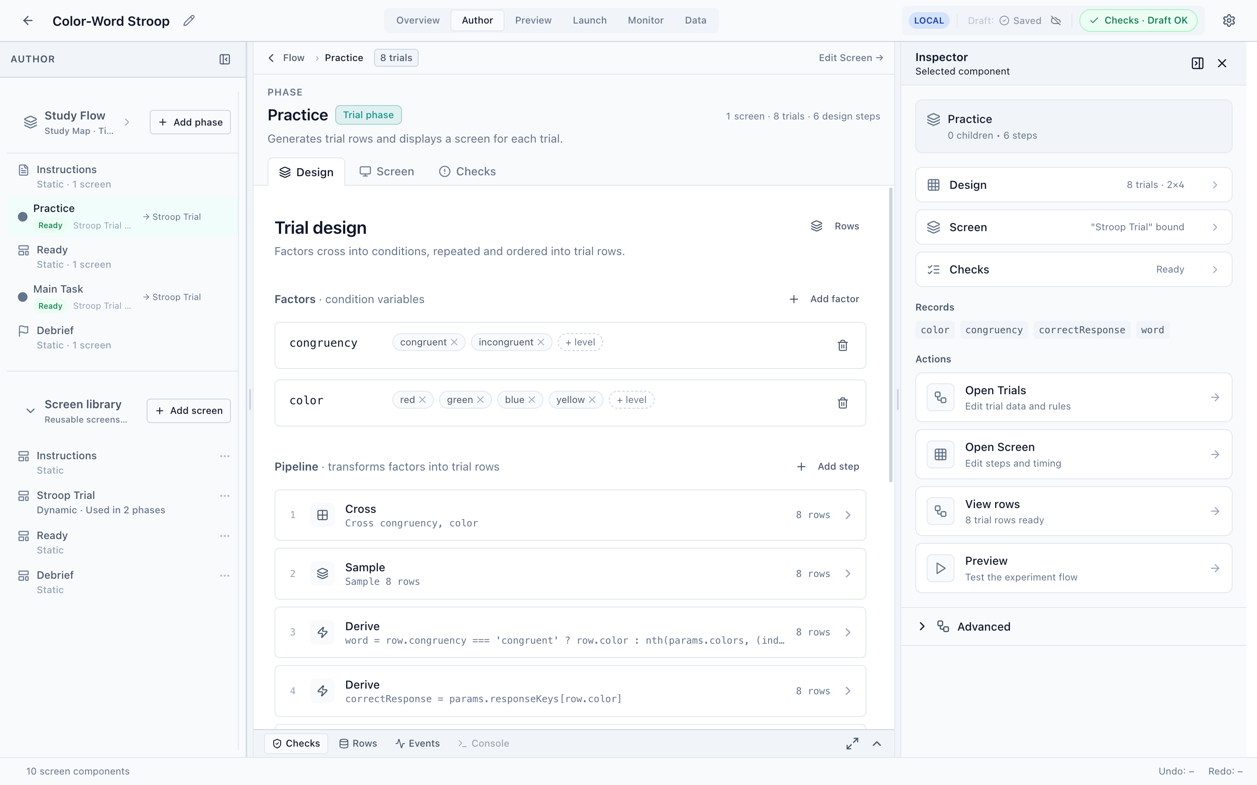Select the Main Task phase in Study Flow
This screenshot has height=785, width=1257.
[123, 297]
